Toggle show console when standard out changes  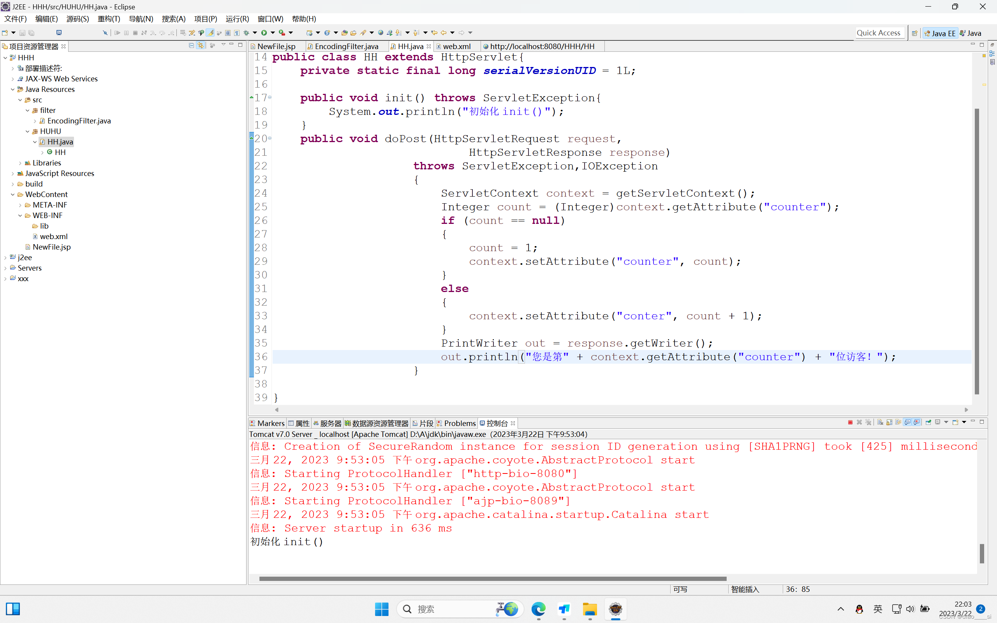907,422
